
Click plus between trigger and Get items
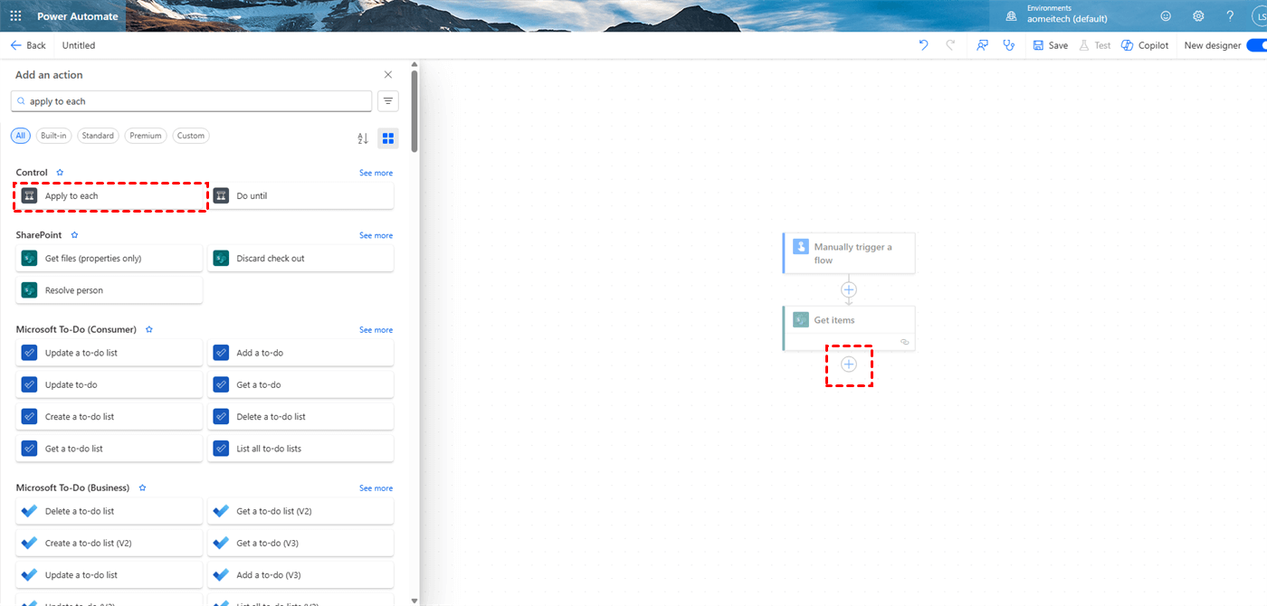pos(849,290)
